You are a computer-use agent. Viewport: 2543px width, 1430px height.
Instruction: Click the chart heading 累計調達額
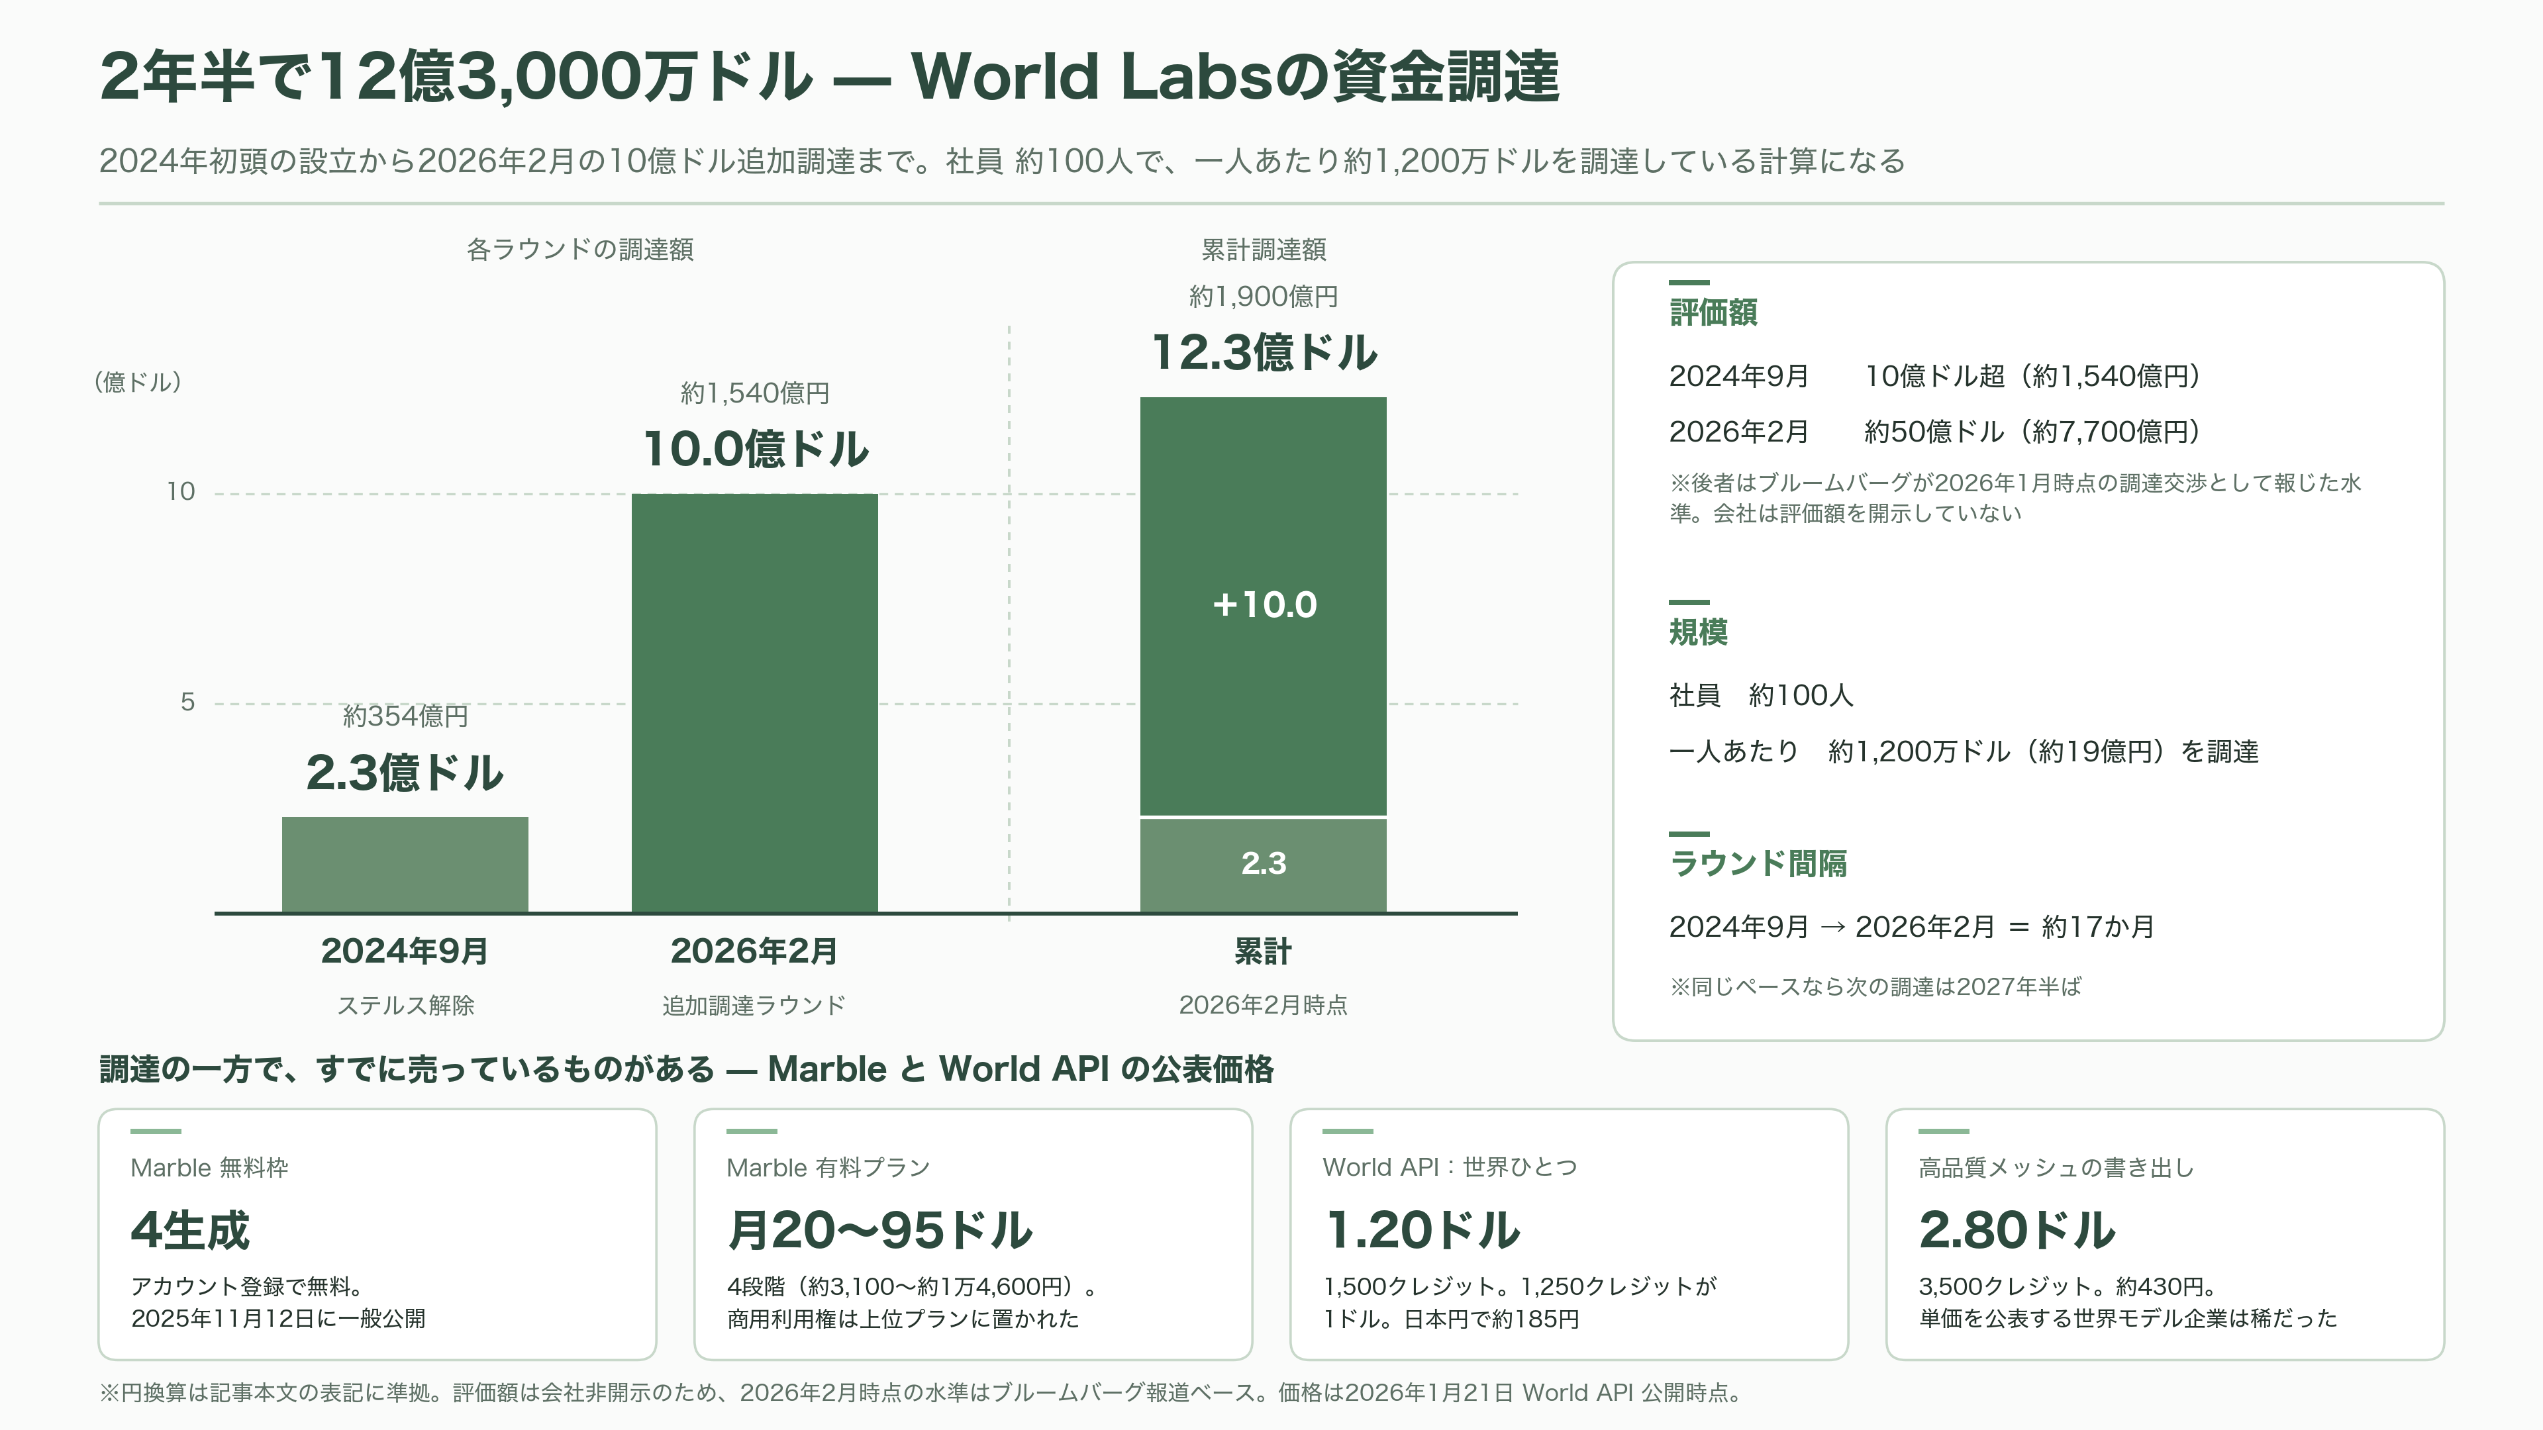pos(1263,250)
